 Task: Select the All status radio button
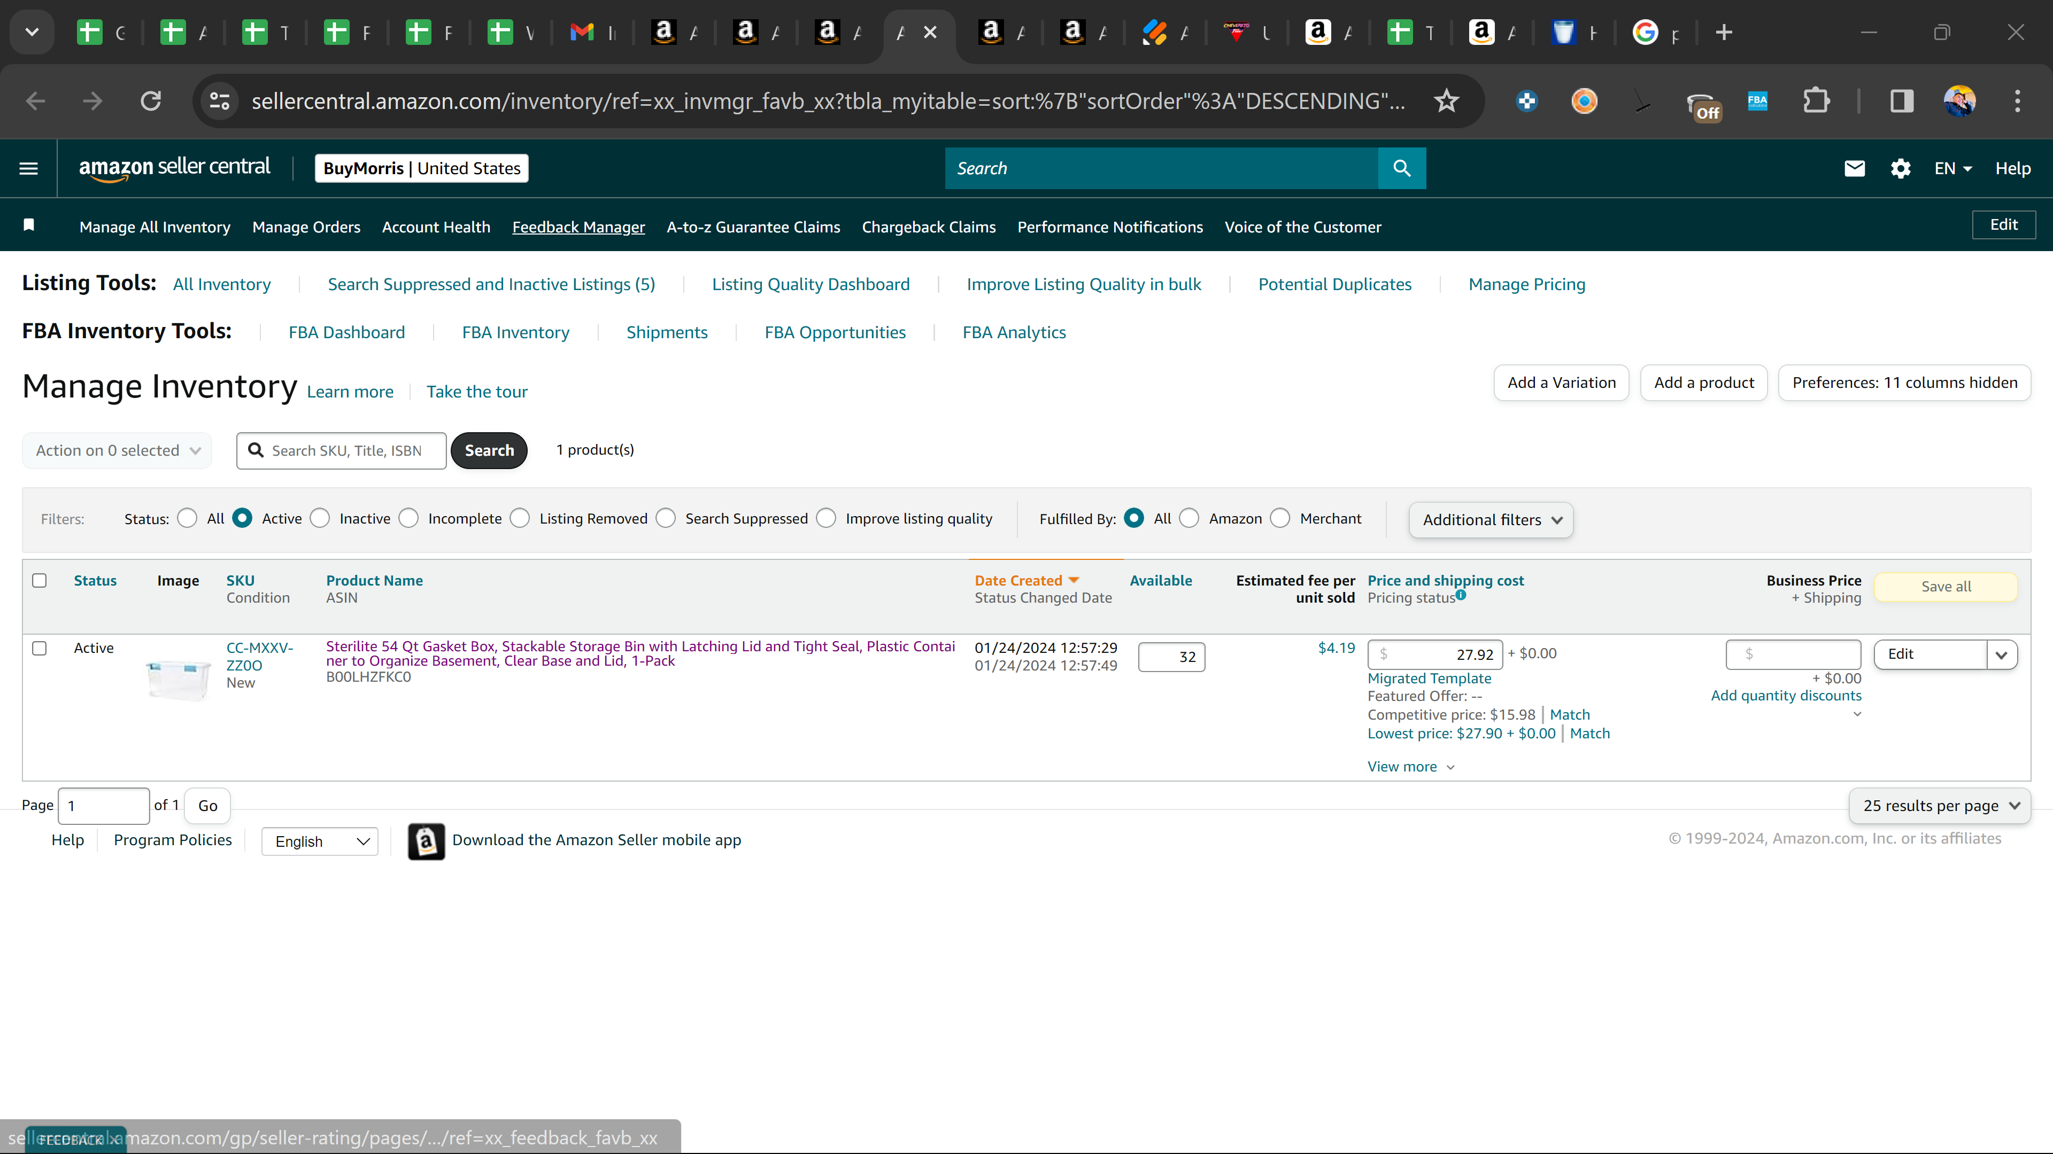187,518
